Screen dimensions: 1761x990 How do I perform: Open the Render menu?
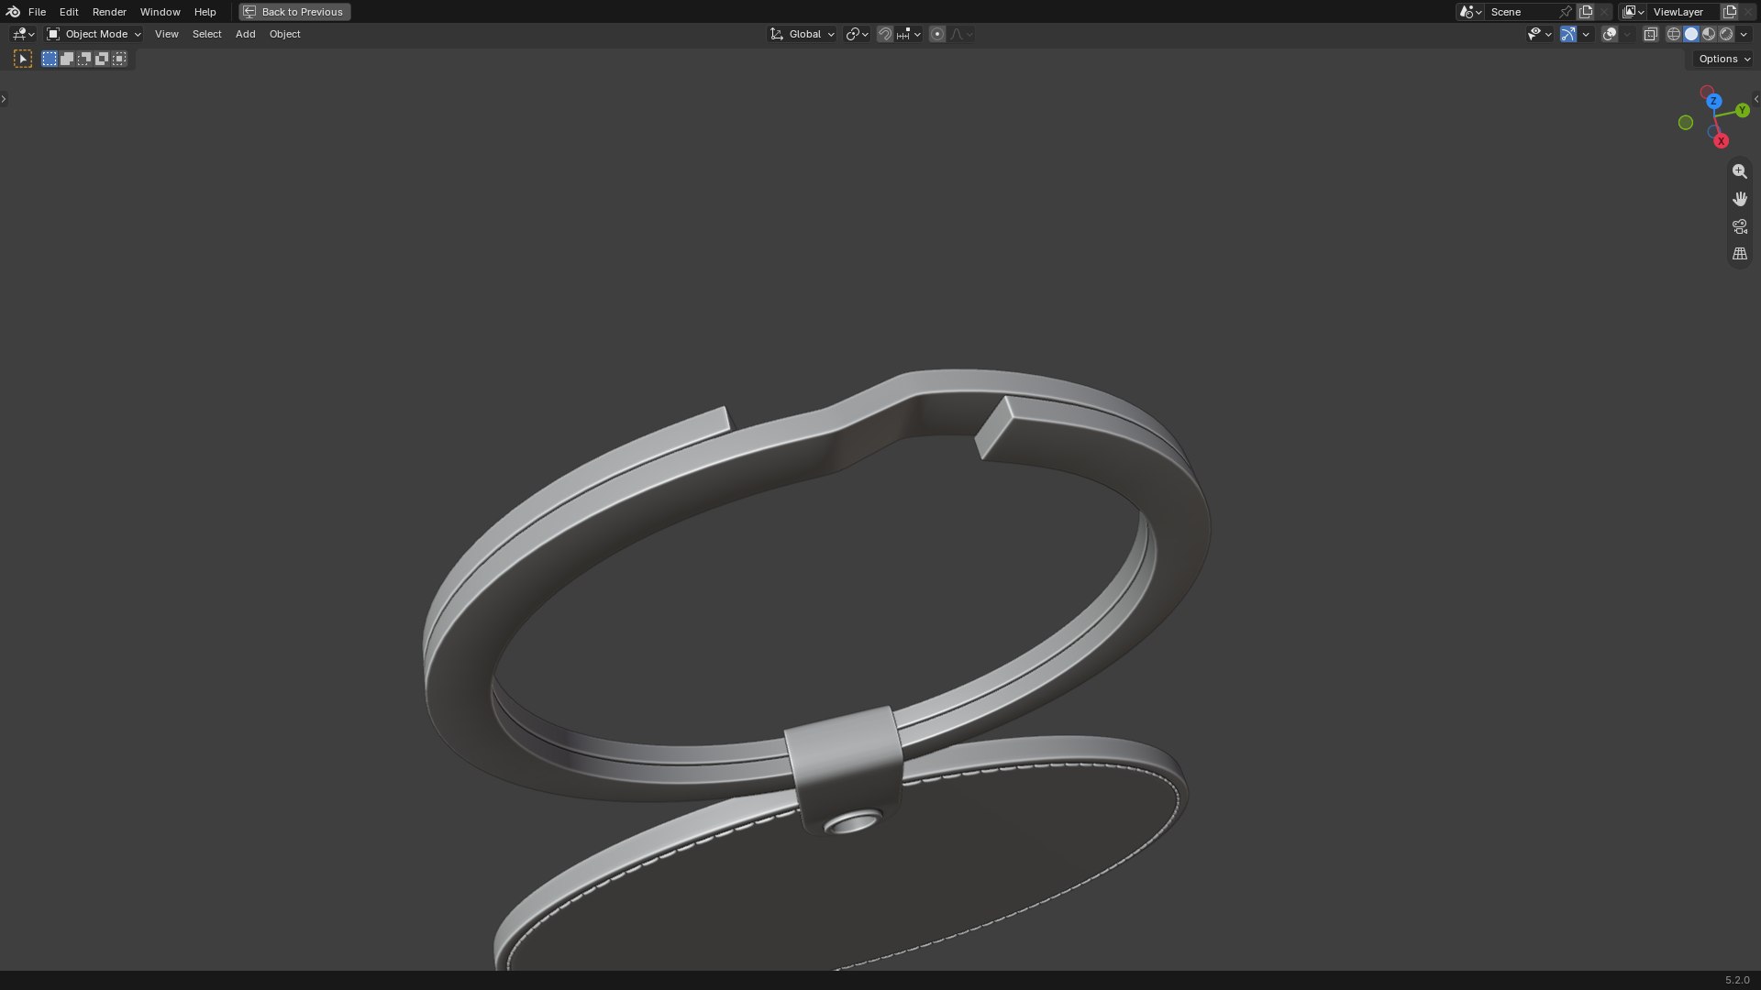point(109,12)
